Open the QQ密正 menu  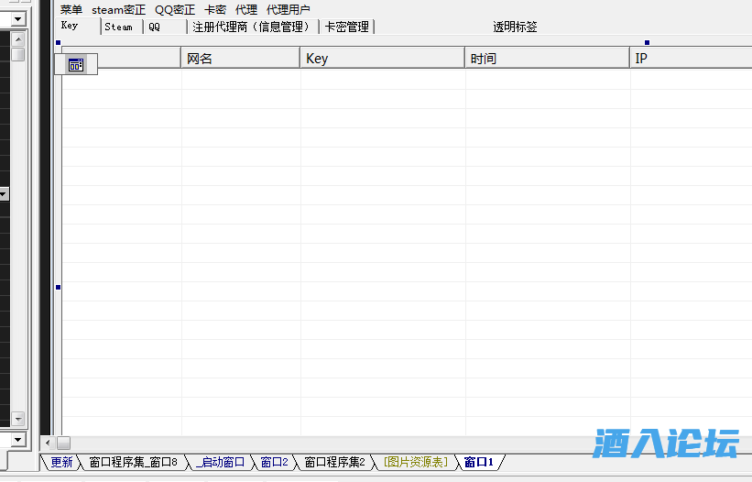click(x=175, y=10)
